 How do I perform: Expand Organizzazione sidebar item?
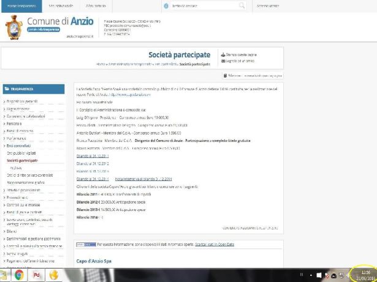[18, 109]
